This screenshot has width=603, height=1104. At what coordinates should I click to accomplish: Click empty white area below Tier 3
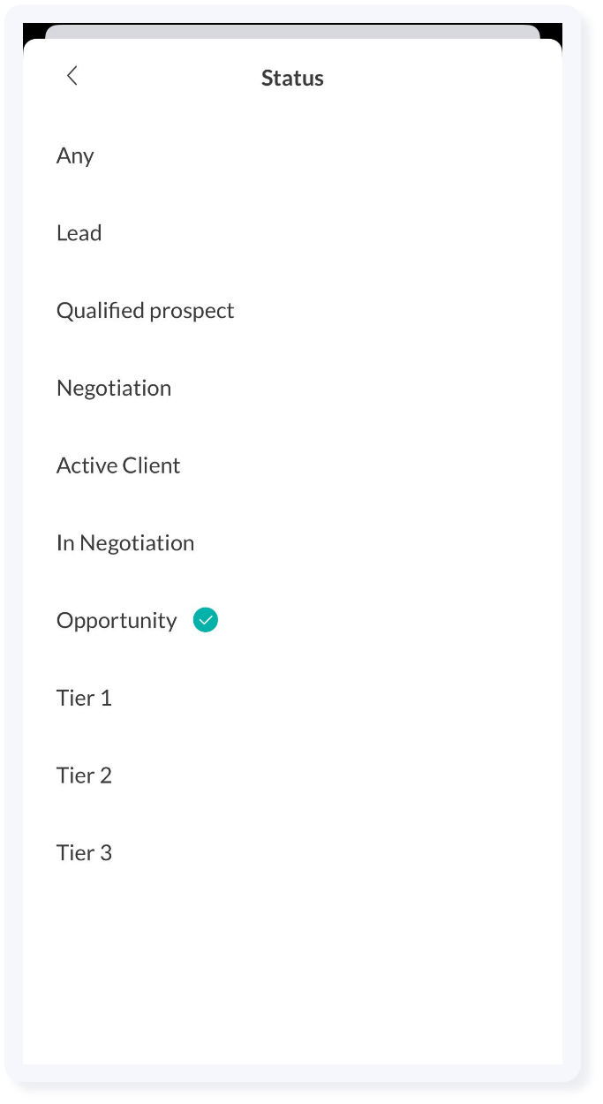click(292, 972)
